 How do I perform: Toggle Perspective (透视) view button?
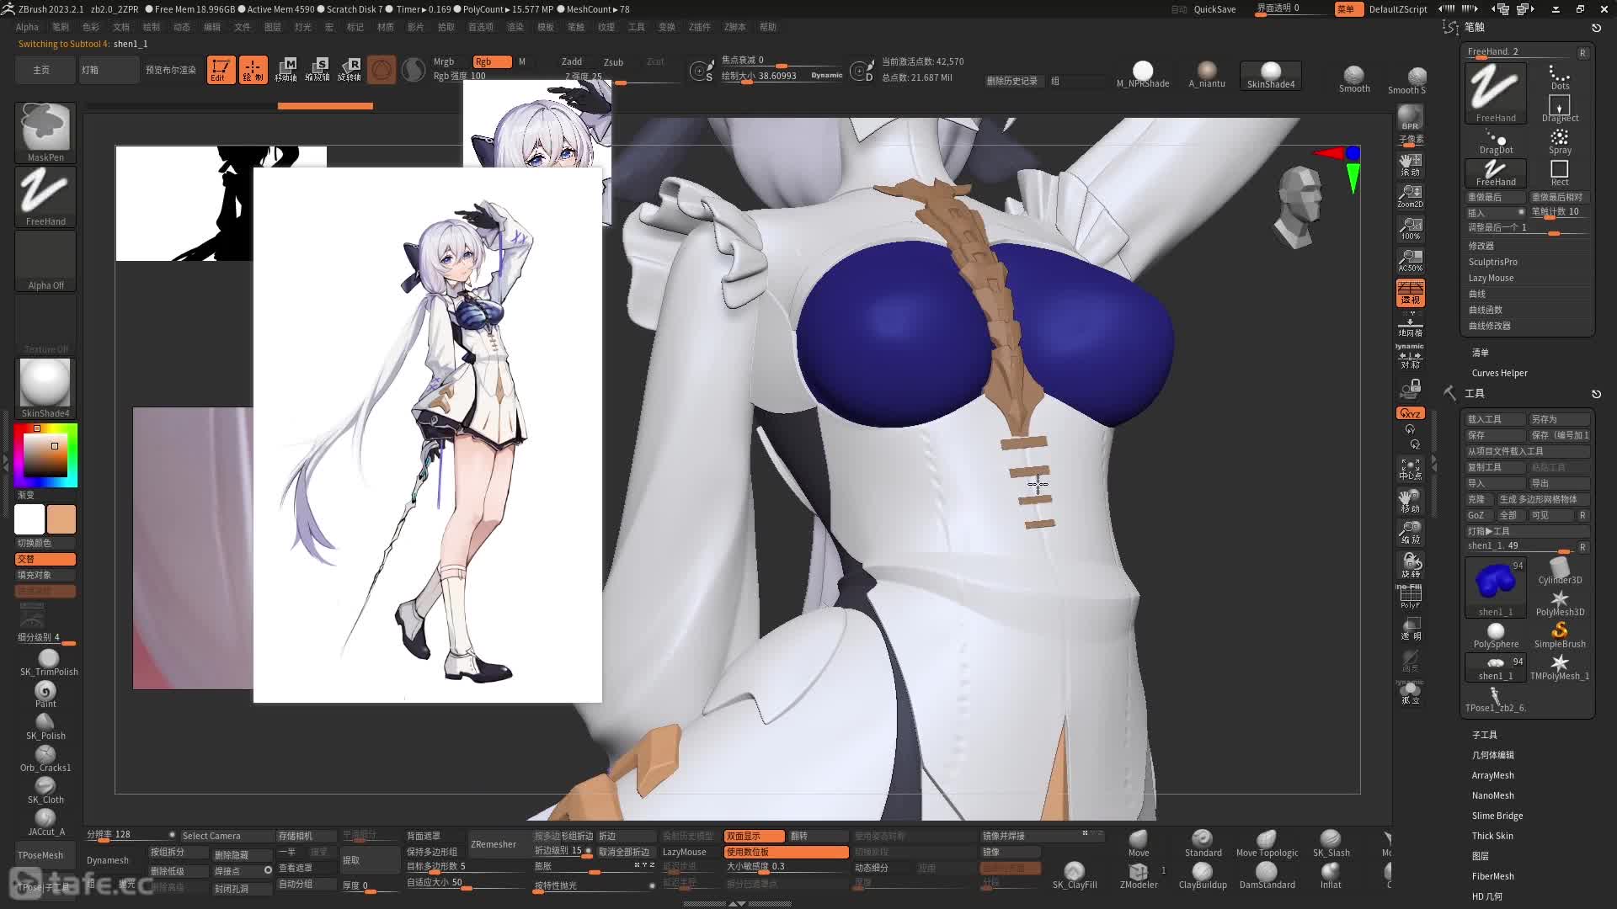(x=1411, y=292)
